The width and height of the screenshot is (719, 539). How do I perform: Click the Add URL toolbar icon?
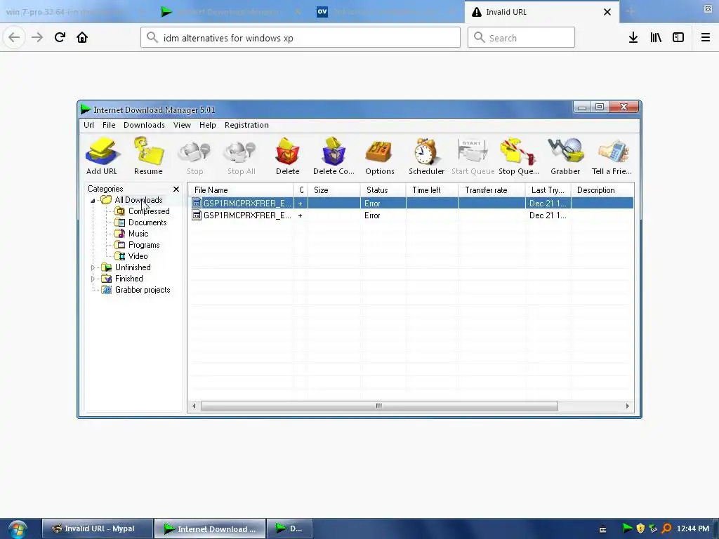(102, 156)
